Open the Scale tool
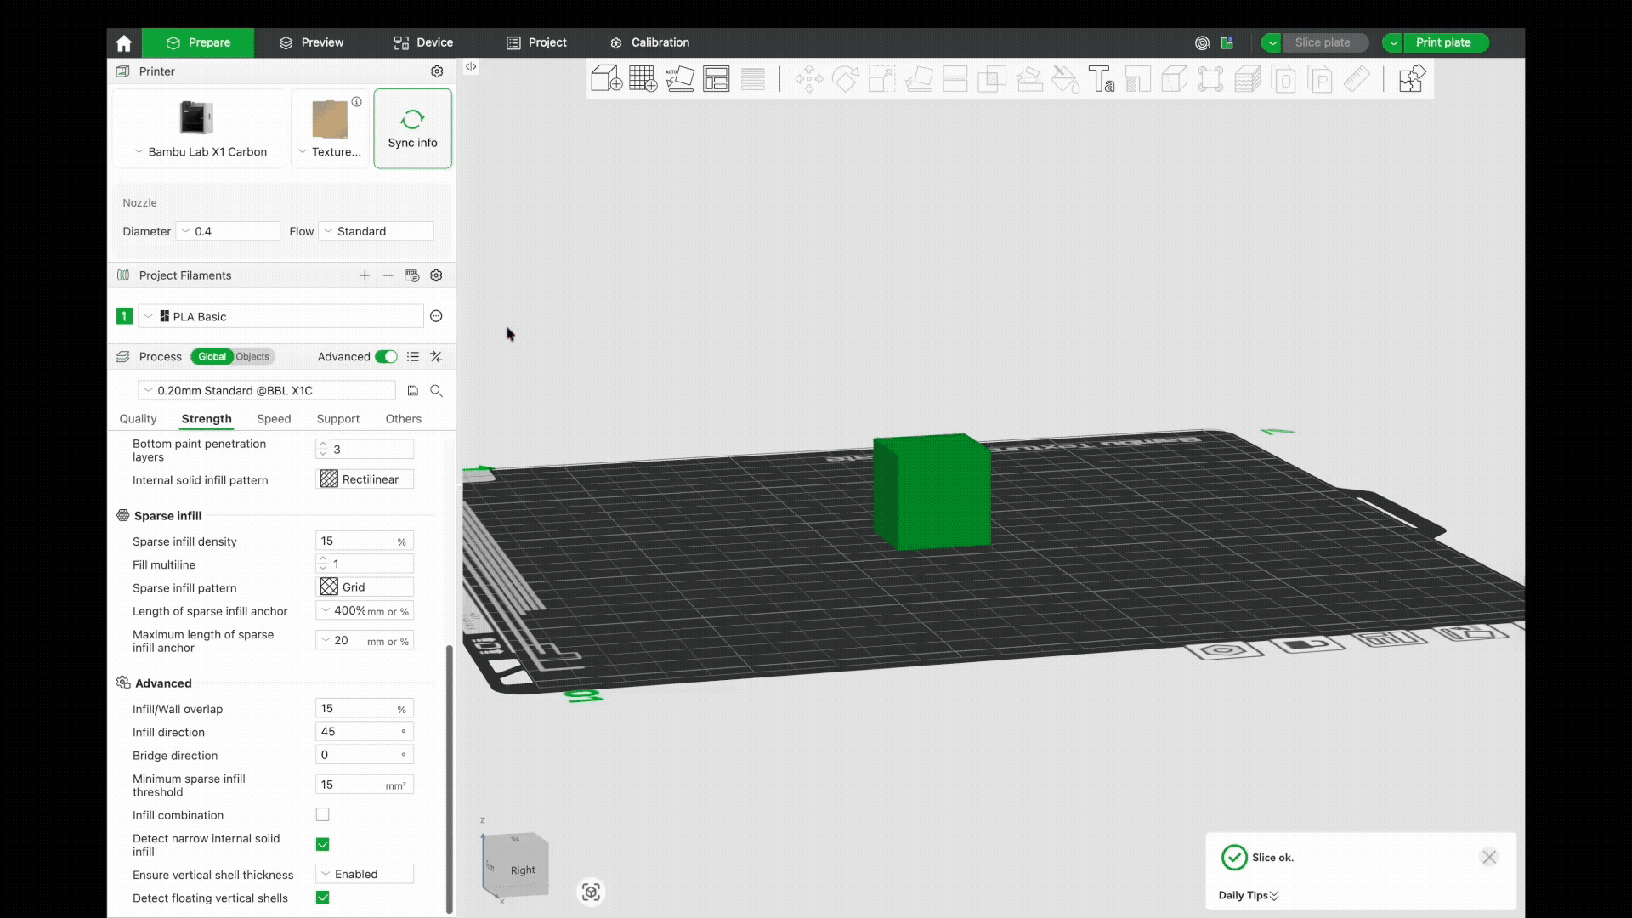 tap(881, 78)
